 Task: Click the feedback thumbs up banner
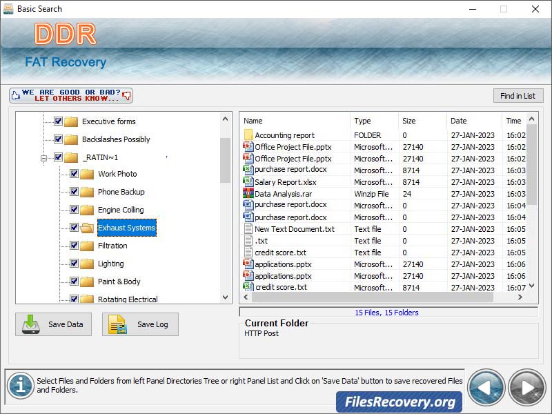[x=70, y=95]
